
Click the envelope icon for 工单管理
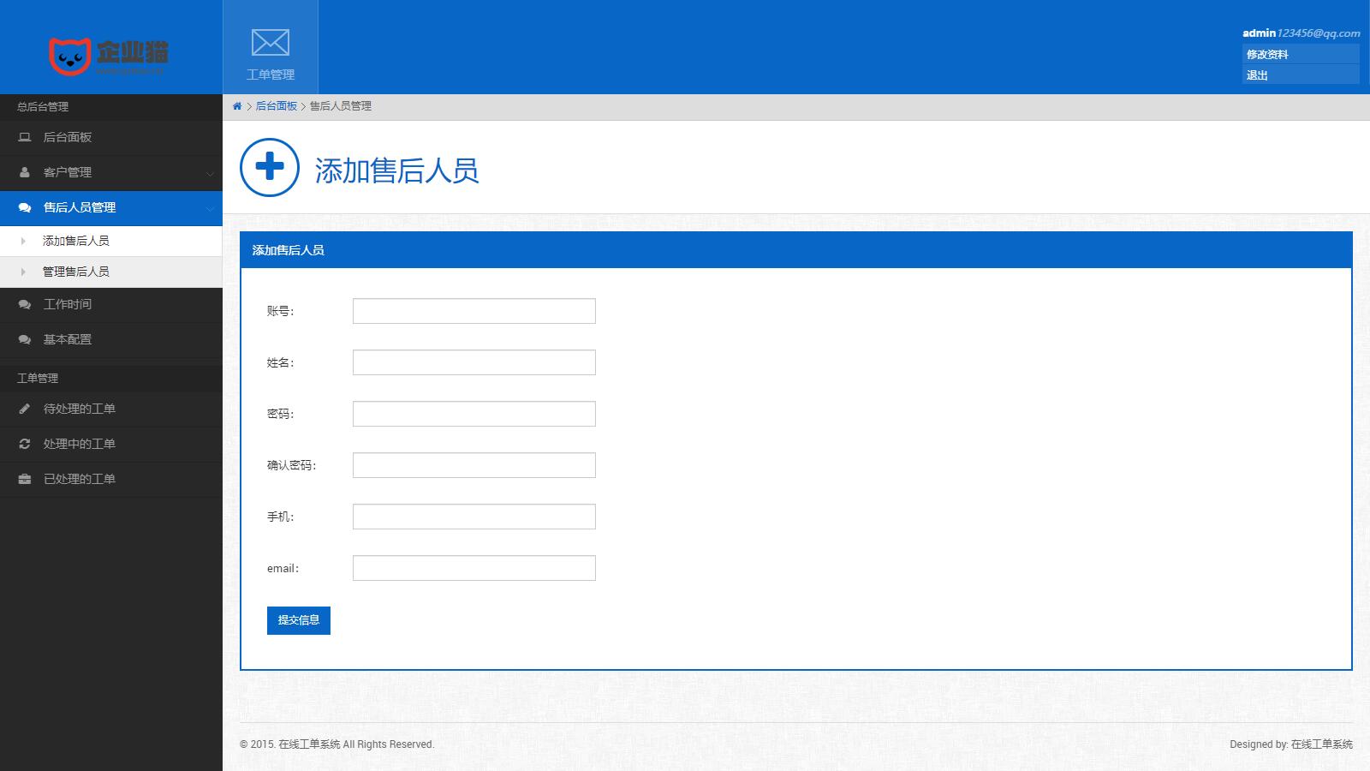tap(270, 43)
